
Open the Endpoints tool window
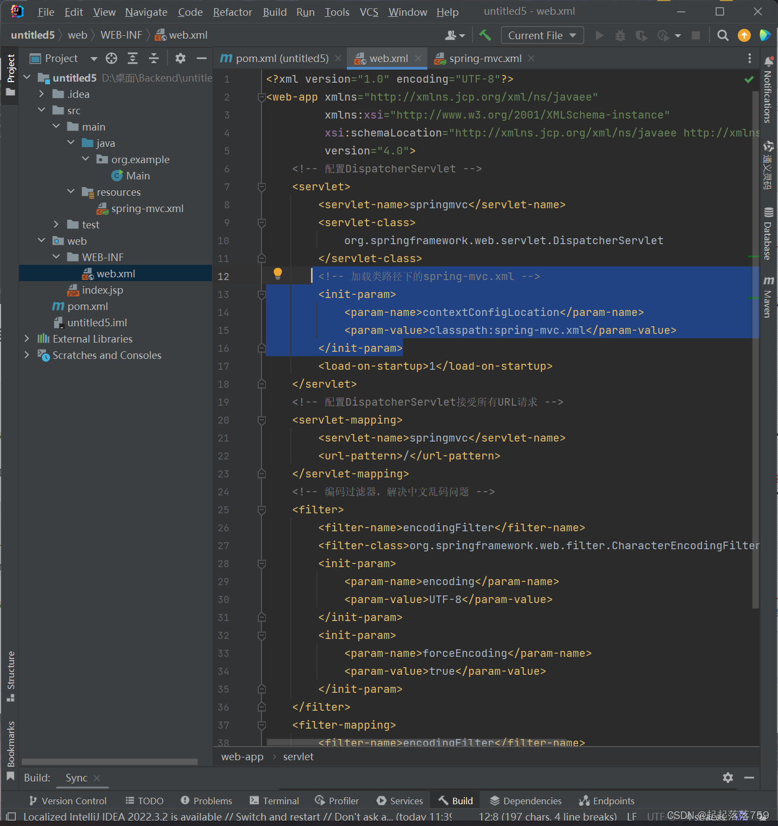pyautogui.click(x=607, y=801)
